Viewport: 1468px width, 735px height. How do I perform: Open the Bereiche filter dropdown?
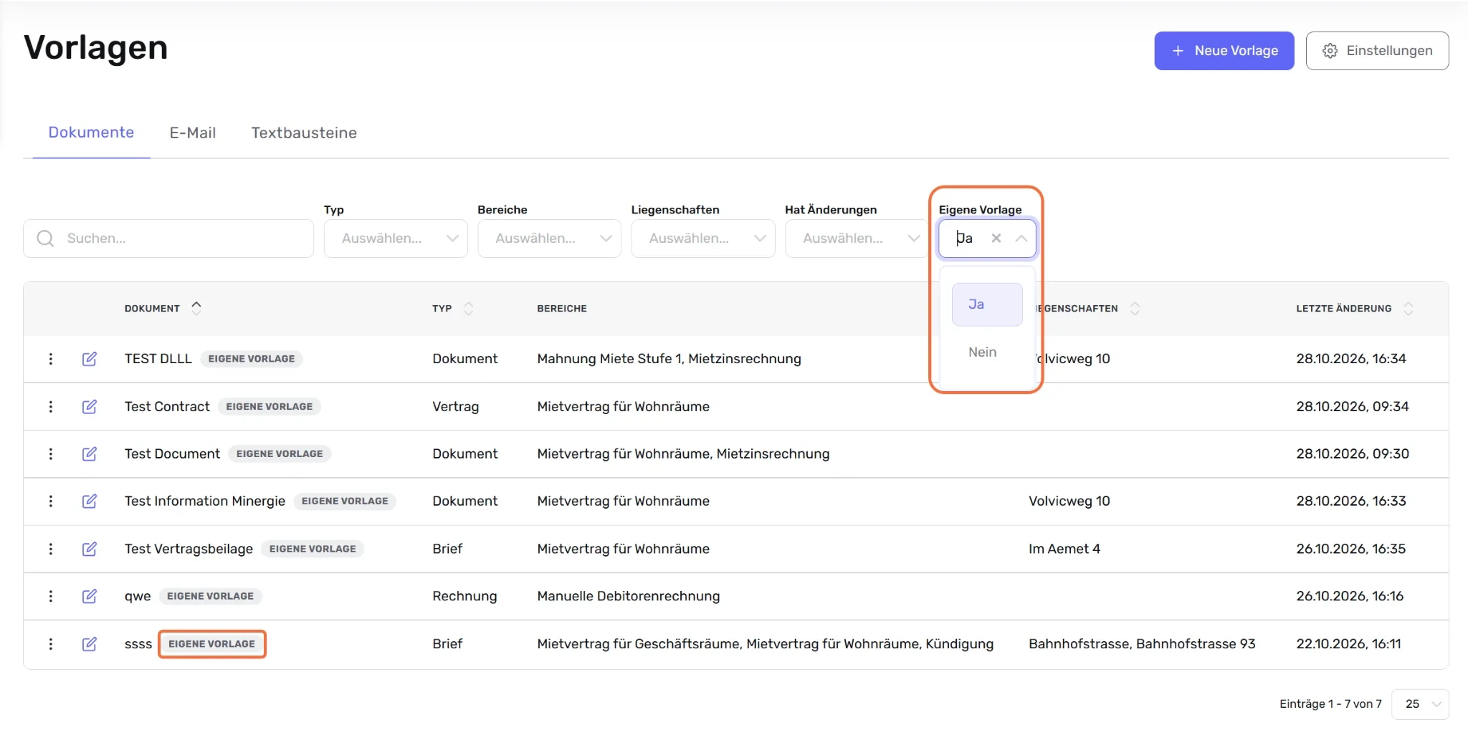[x=549, y=239]
